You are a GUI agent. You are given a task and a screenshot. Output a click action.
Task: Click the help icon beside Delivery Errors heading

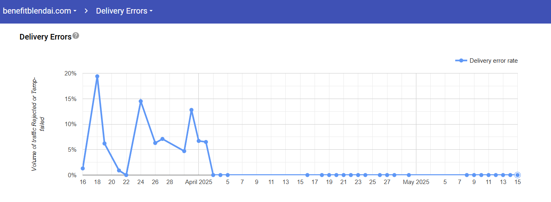coord(76,36)
